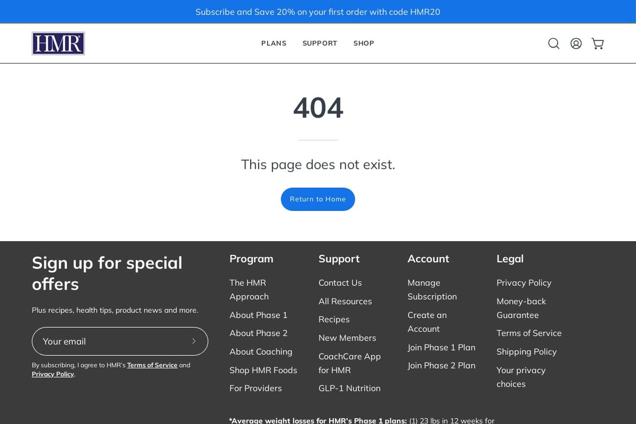The height and width of the screenshot is (424, 636).
Task: View the Shipping Policy link
Action: 527,352
